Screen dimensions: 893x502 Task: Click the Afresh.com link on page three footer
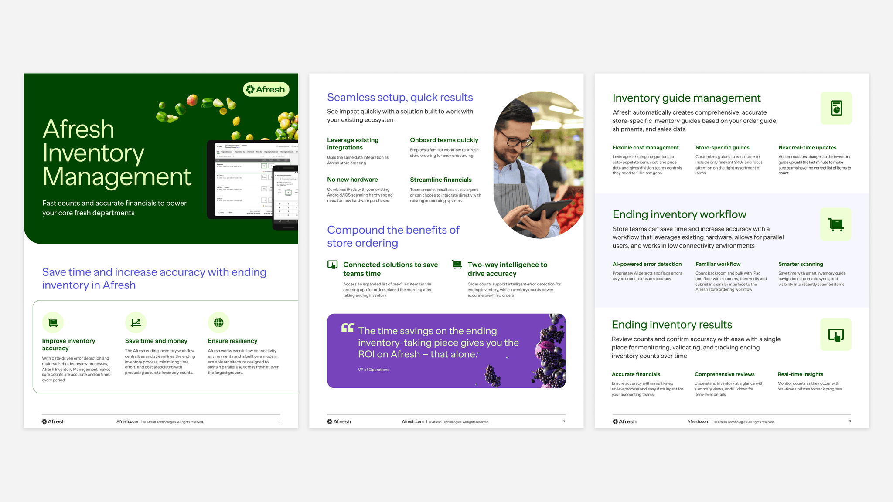698,421
